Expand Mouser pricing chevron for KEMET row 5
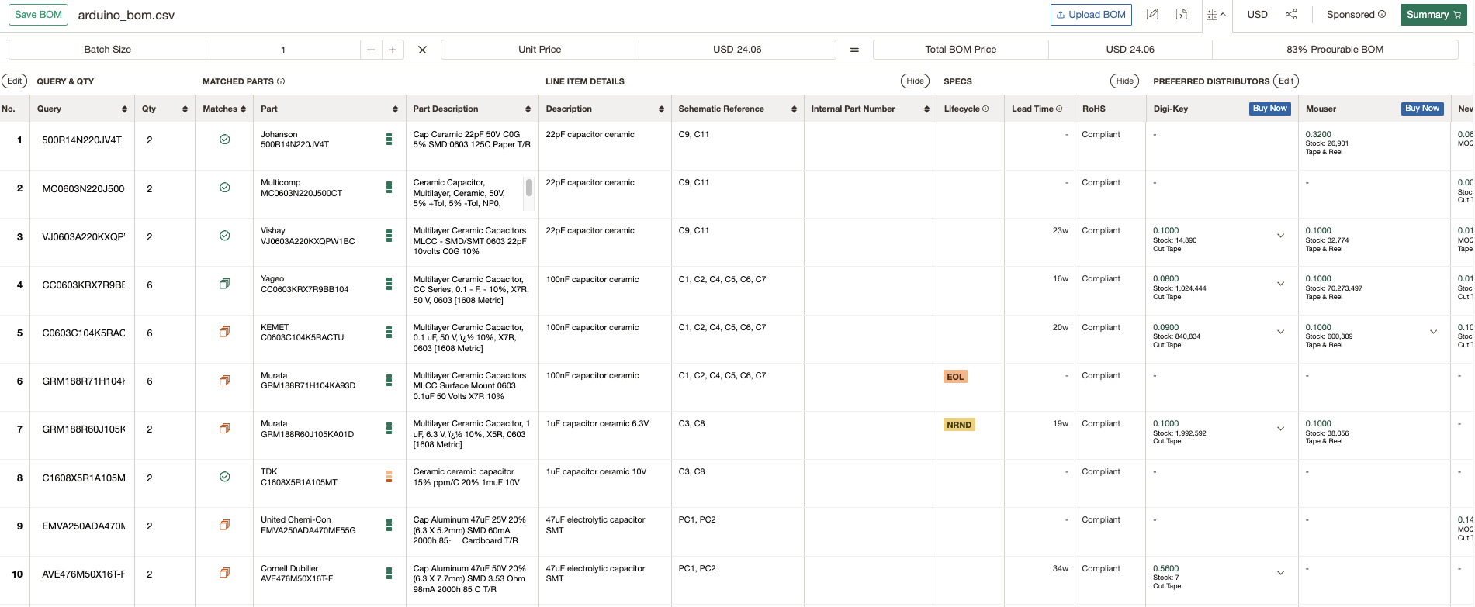 pyautogui.click(x=1433, y=332)
